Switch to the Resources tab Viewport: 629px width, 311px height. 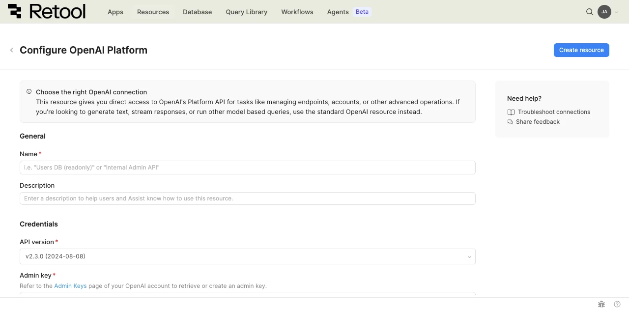pos(153,12)
